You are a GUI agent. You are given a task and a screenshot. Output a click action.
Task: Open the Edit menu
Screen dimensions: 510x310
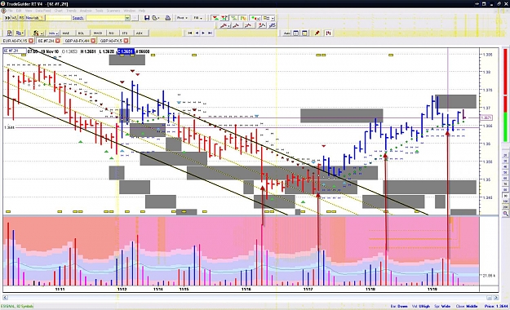19,11
